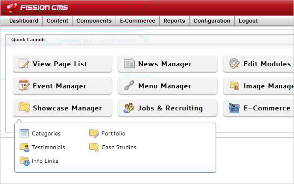This screenshot has height=184, width=294.
Task: Open the Content menu
Action: pyautogui.click(x=57, y=21)
